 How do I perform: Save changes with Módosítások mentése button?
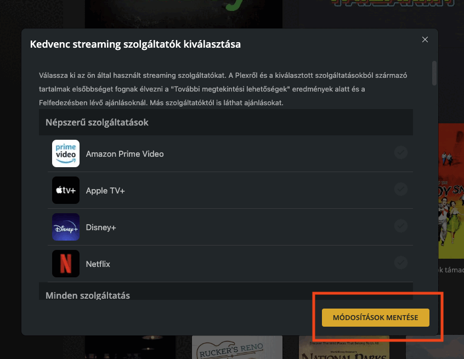[376, 317]
